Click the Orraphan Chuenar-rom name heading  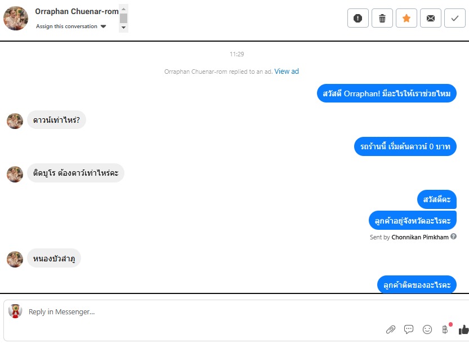[x=77, y=11]
